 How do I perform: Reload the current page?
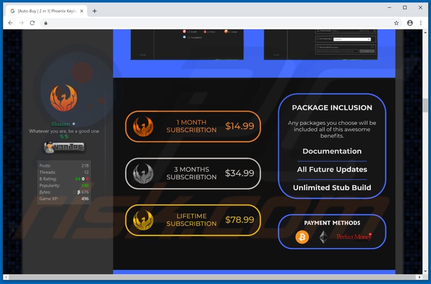(x=32, y=23)
